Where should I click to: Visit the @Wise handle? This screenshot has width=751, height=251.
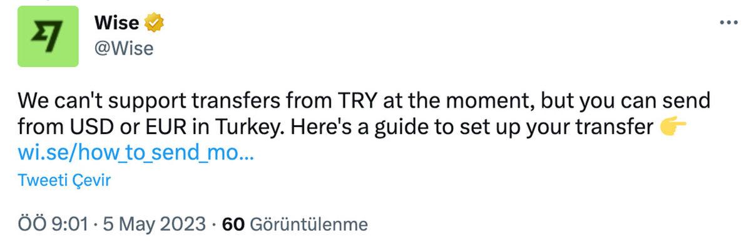pyautogui.click(x=123, y=48)
